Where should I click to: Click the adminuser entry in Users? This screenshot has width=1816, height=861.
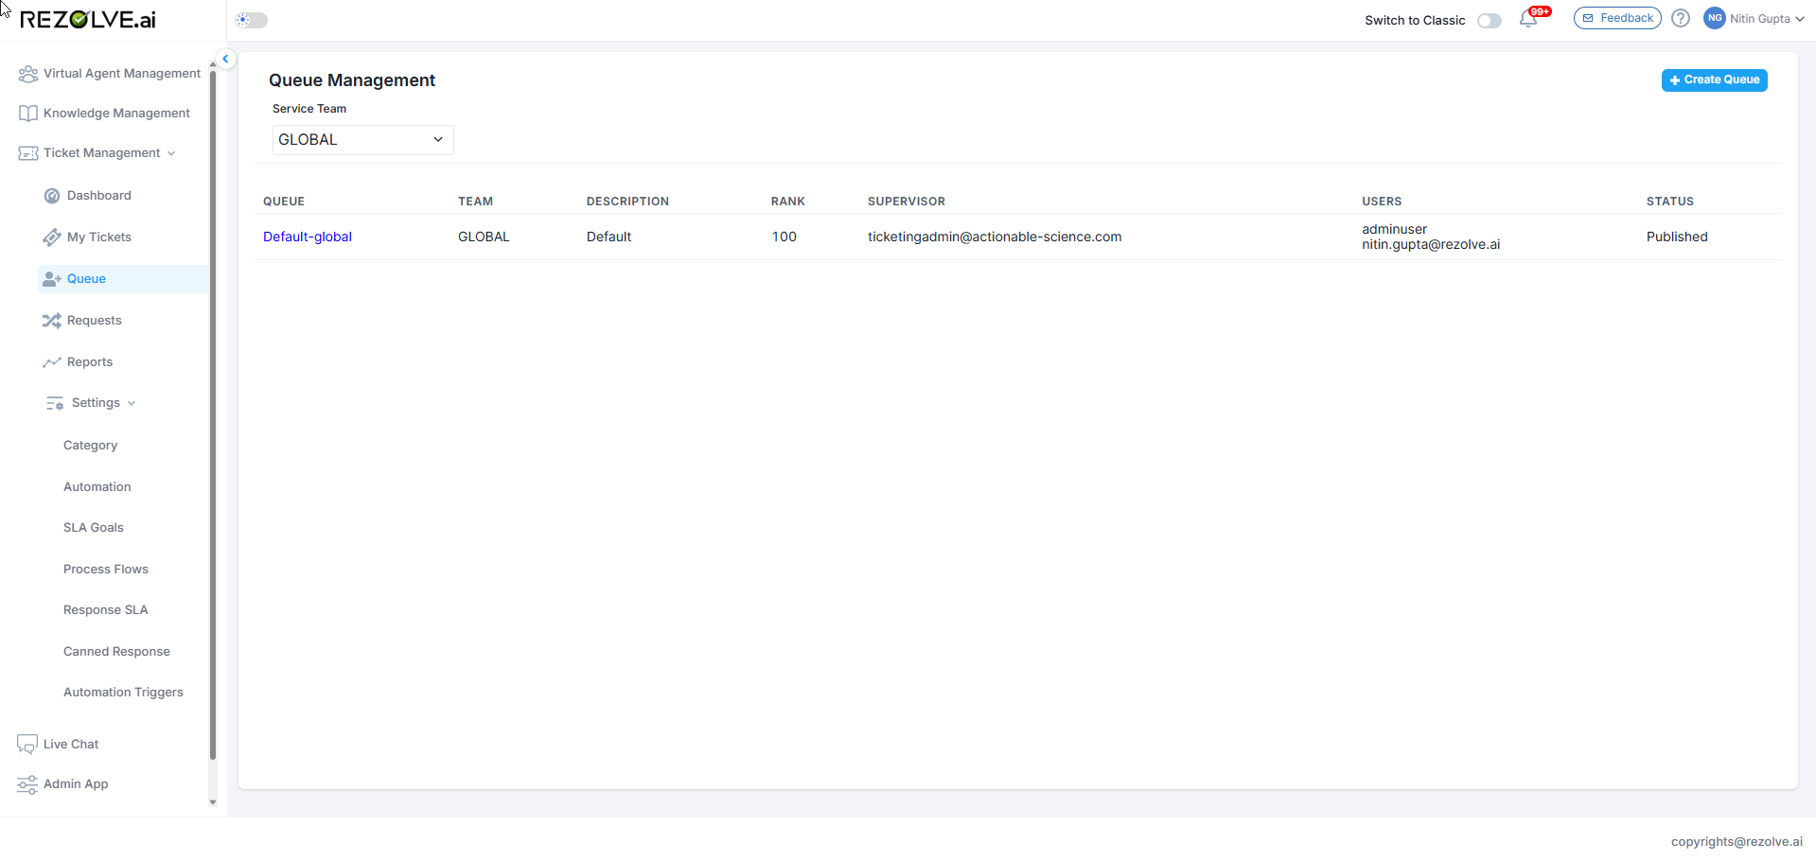(x=1394, y=229)
